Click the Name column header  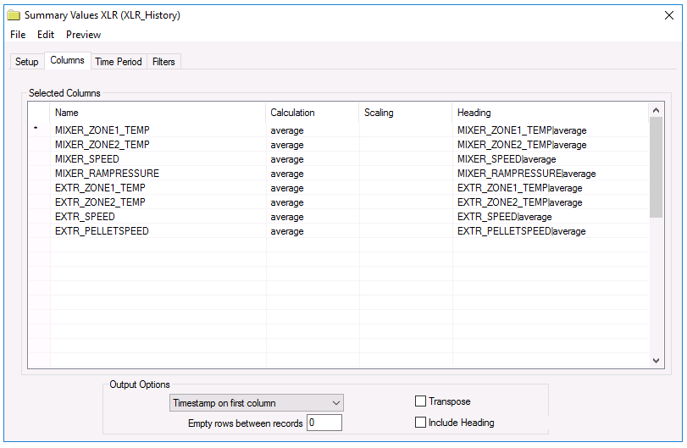pos(158,113)
